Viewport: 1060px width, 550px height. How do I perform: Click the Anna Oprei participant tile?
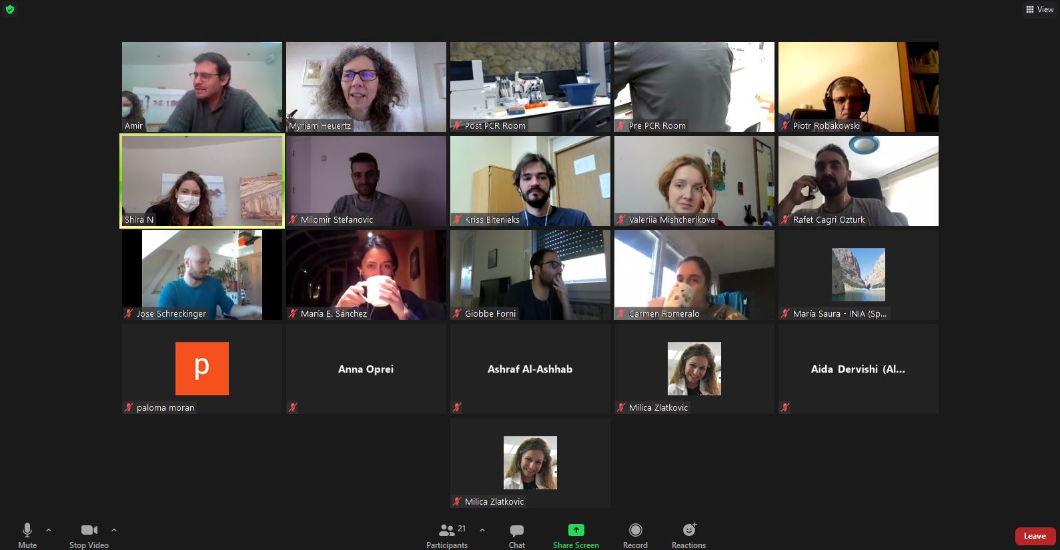(x=366, y=369)
